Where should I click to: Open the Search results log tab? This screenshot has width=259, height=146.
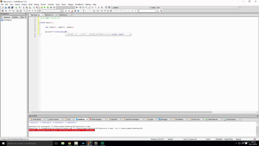(54, 119)
